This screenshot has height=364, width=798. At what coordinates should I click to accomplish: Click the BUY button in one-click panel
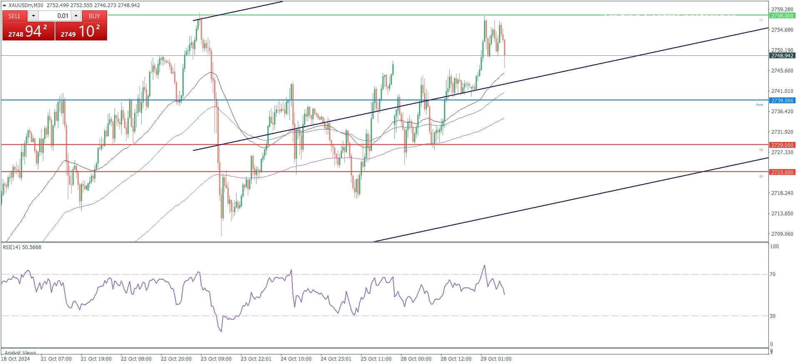click(x=94, y=16)
